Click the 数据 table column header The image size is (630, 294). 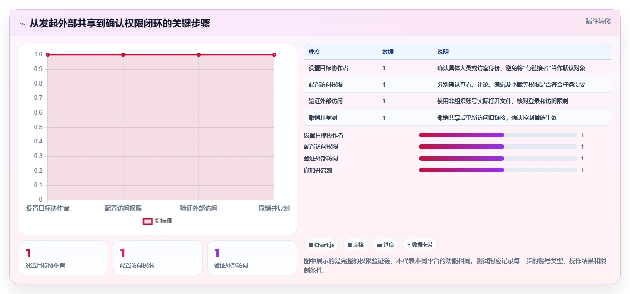(388, 52)
